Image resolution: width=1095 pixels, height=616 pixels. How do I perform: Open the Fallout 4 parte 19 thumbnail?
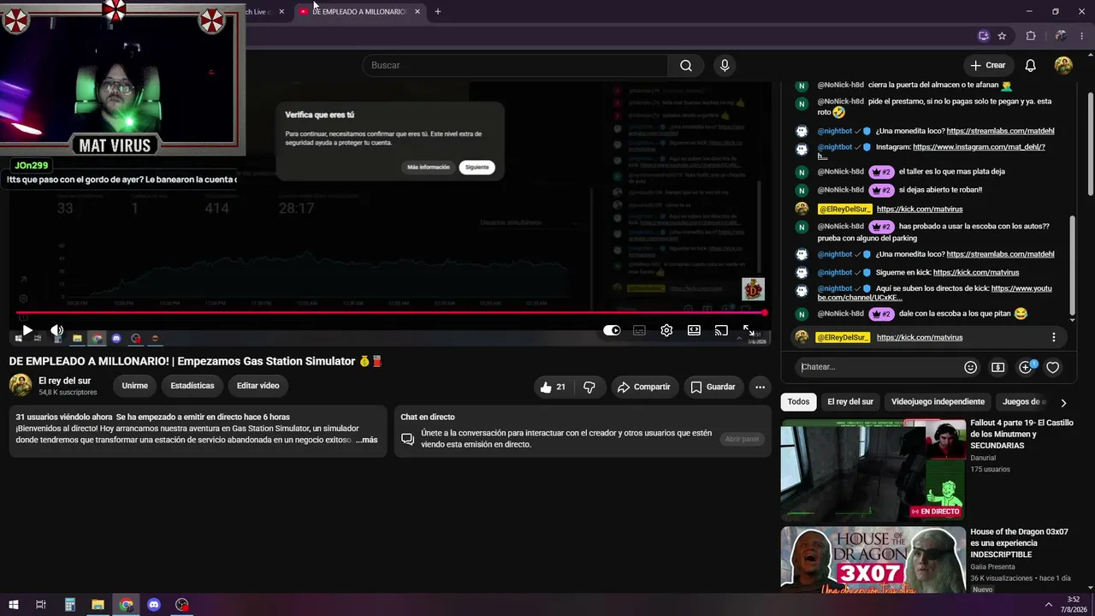873,470
